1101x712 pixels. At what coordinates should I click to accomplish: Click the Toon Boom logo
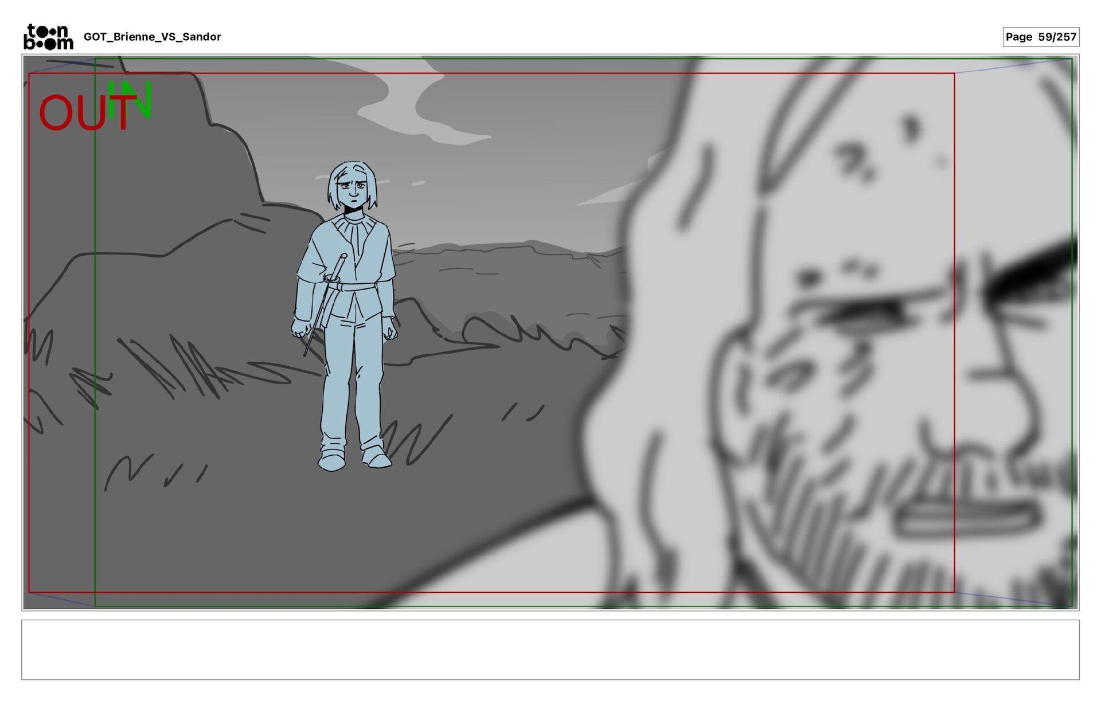coord(48,37)
